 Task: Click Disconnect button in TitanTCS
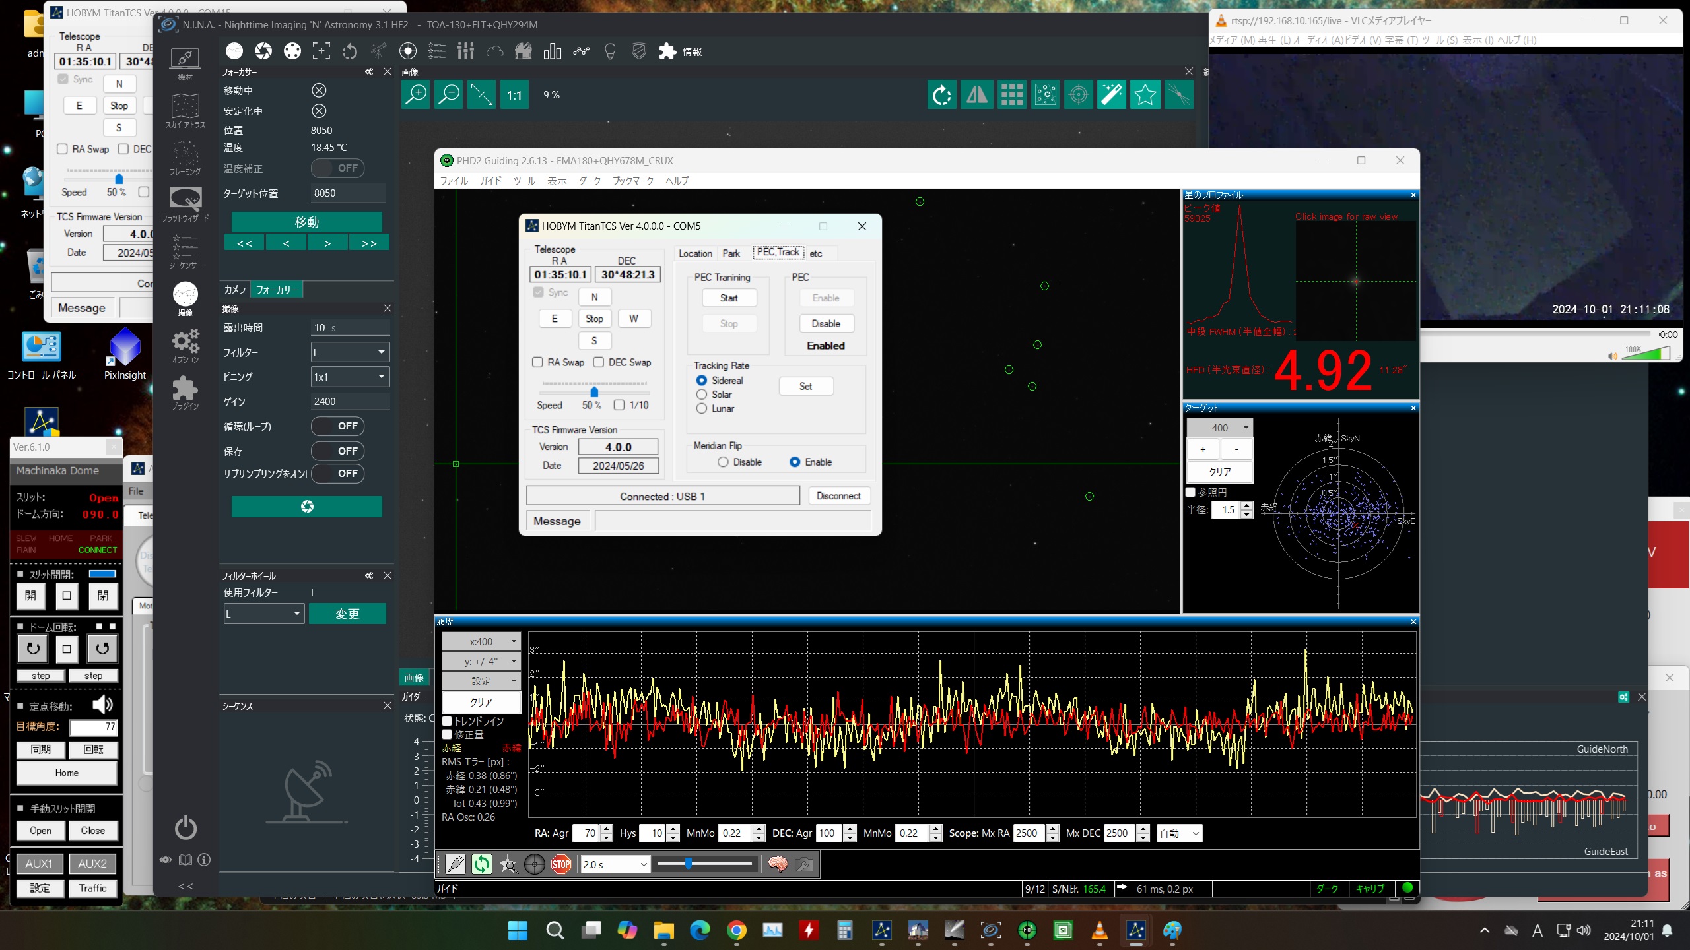(838, 496)
